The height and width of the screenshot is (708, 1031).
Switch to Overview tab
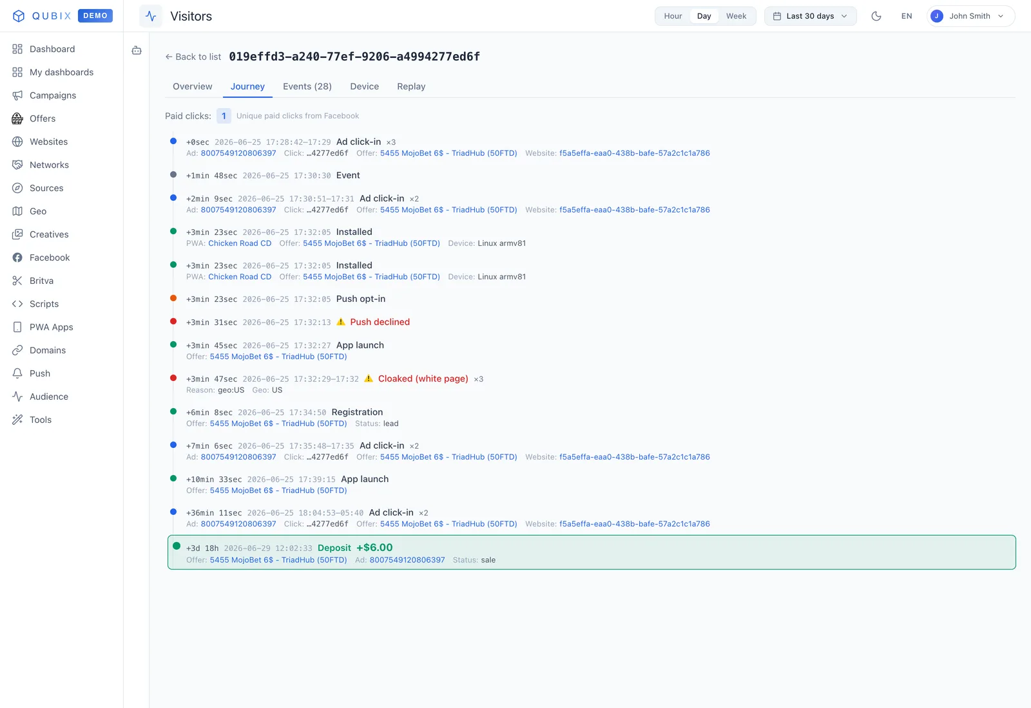(192, 86)
